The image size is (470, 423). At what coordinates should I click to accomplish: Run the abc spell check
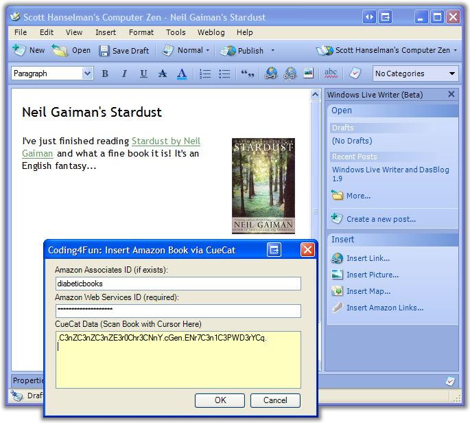click(331, 73)
